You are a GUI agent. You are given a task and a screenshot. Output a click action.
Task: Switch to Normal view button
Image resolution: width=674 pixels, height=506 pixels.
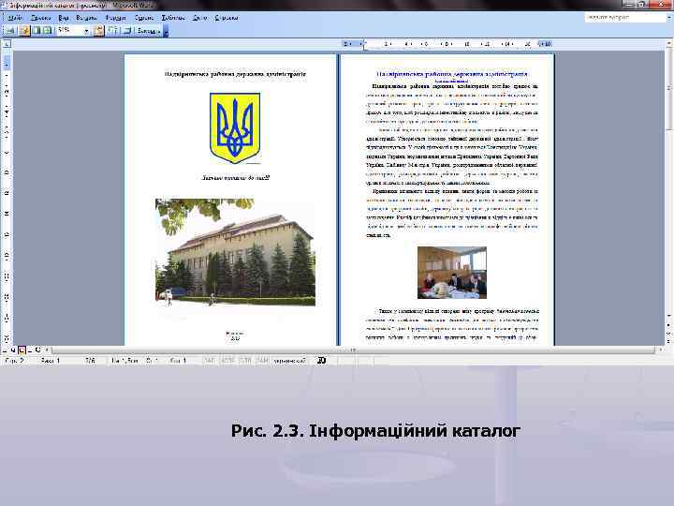tap(6, 350)
